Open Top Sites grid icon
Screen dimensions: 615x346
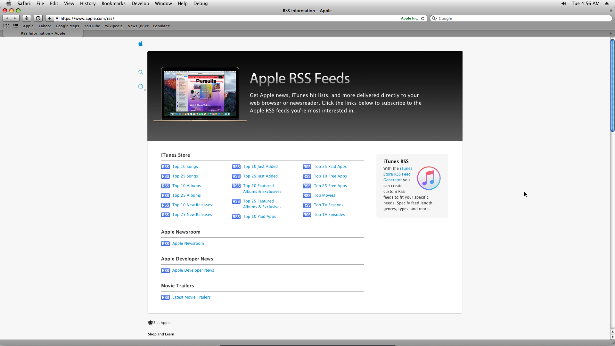[16, 26]
